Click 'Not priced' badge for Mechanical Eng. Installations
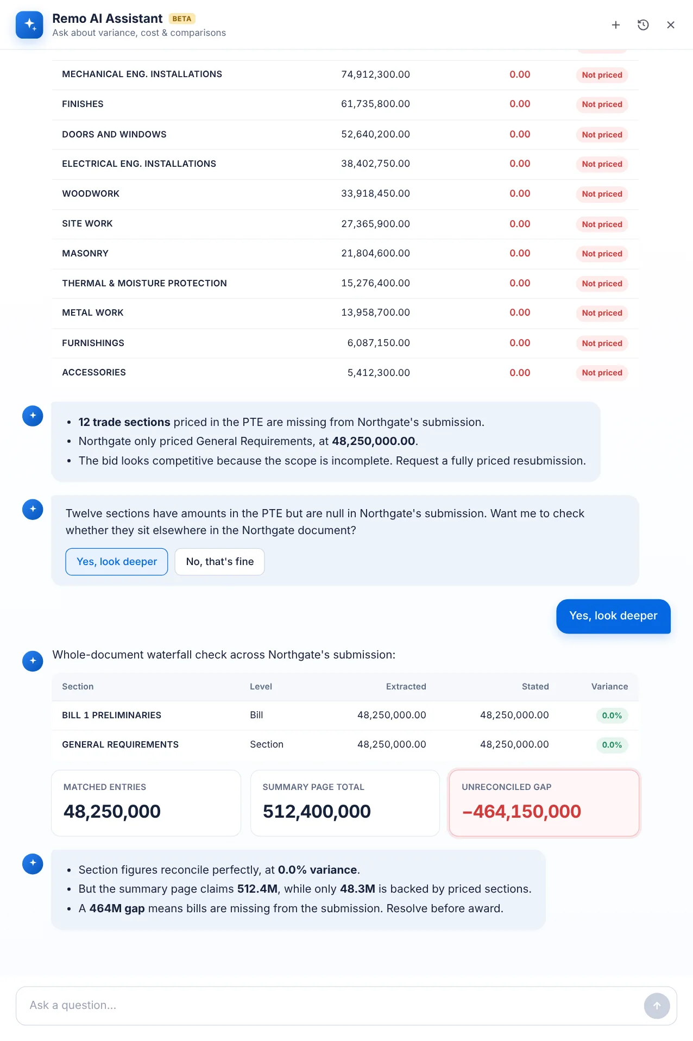 point(602,75)
